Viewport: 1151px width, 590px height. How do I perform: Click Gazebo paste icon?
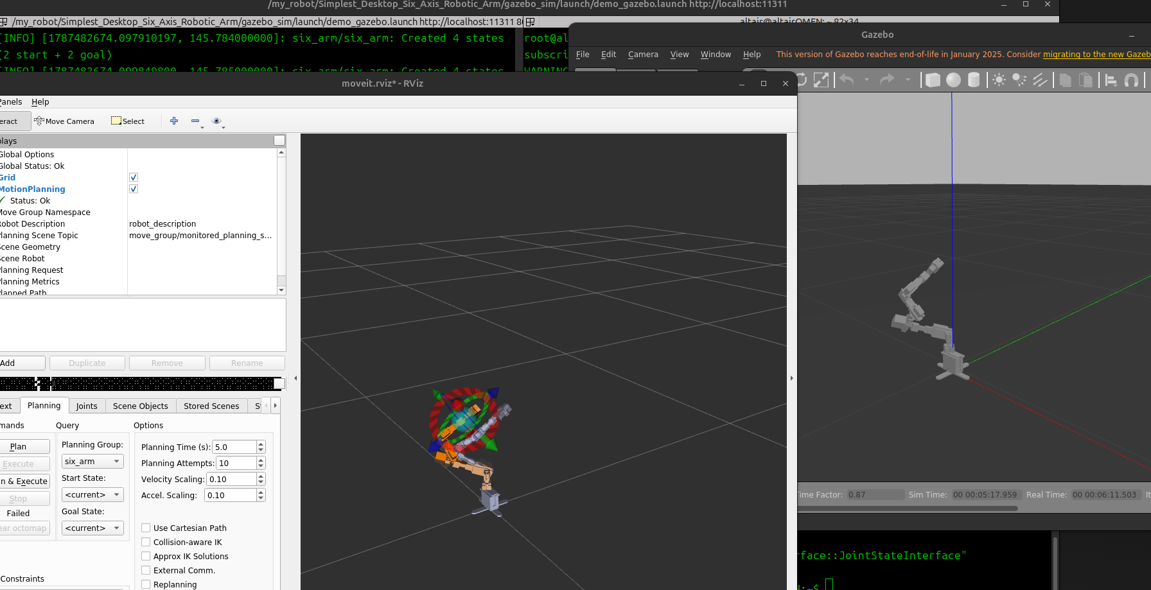(x=1085, y=80)
